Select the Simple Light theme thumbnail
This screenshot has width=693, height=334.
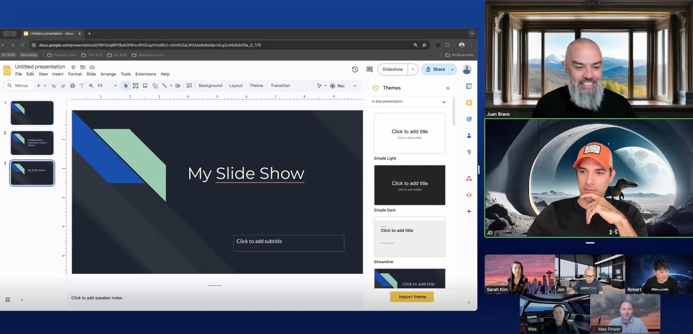[410, 133]
